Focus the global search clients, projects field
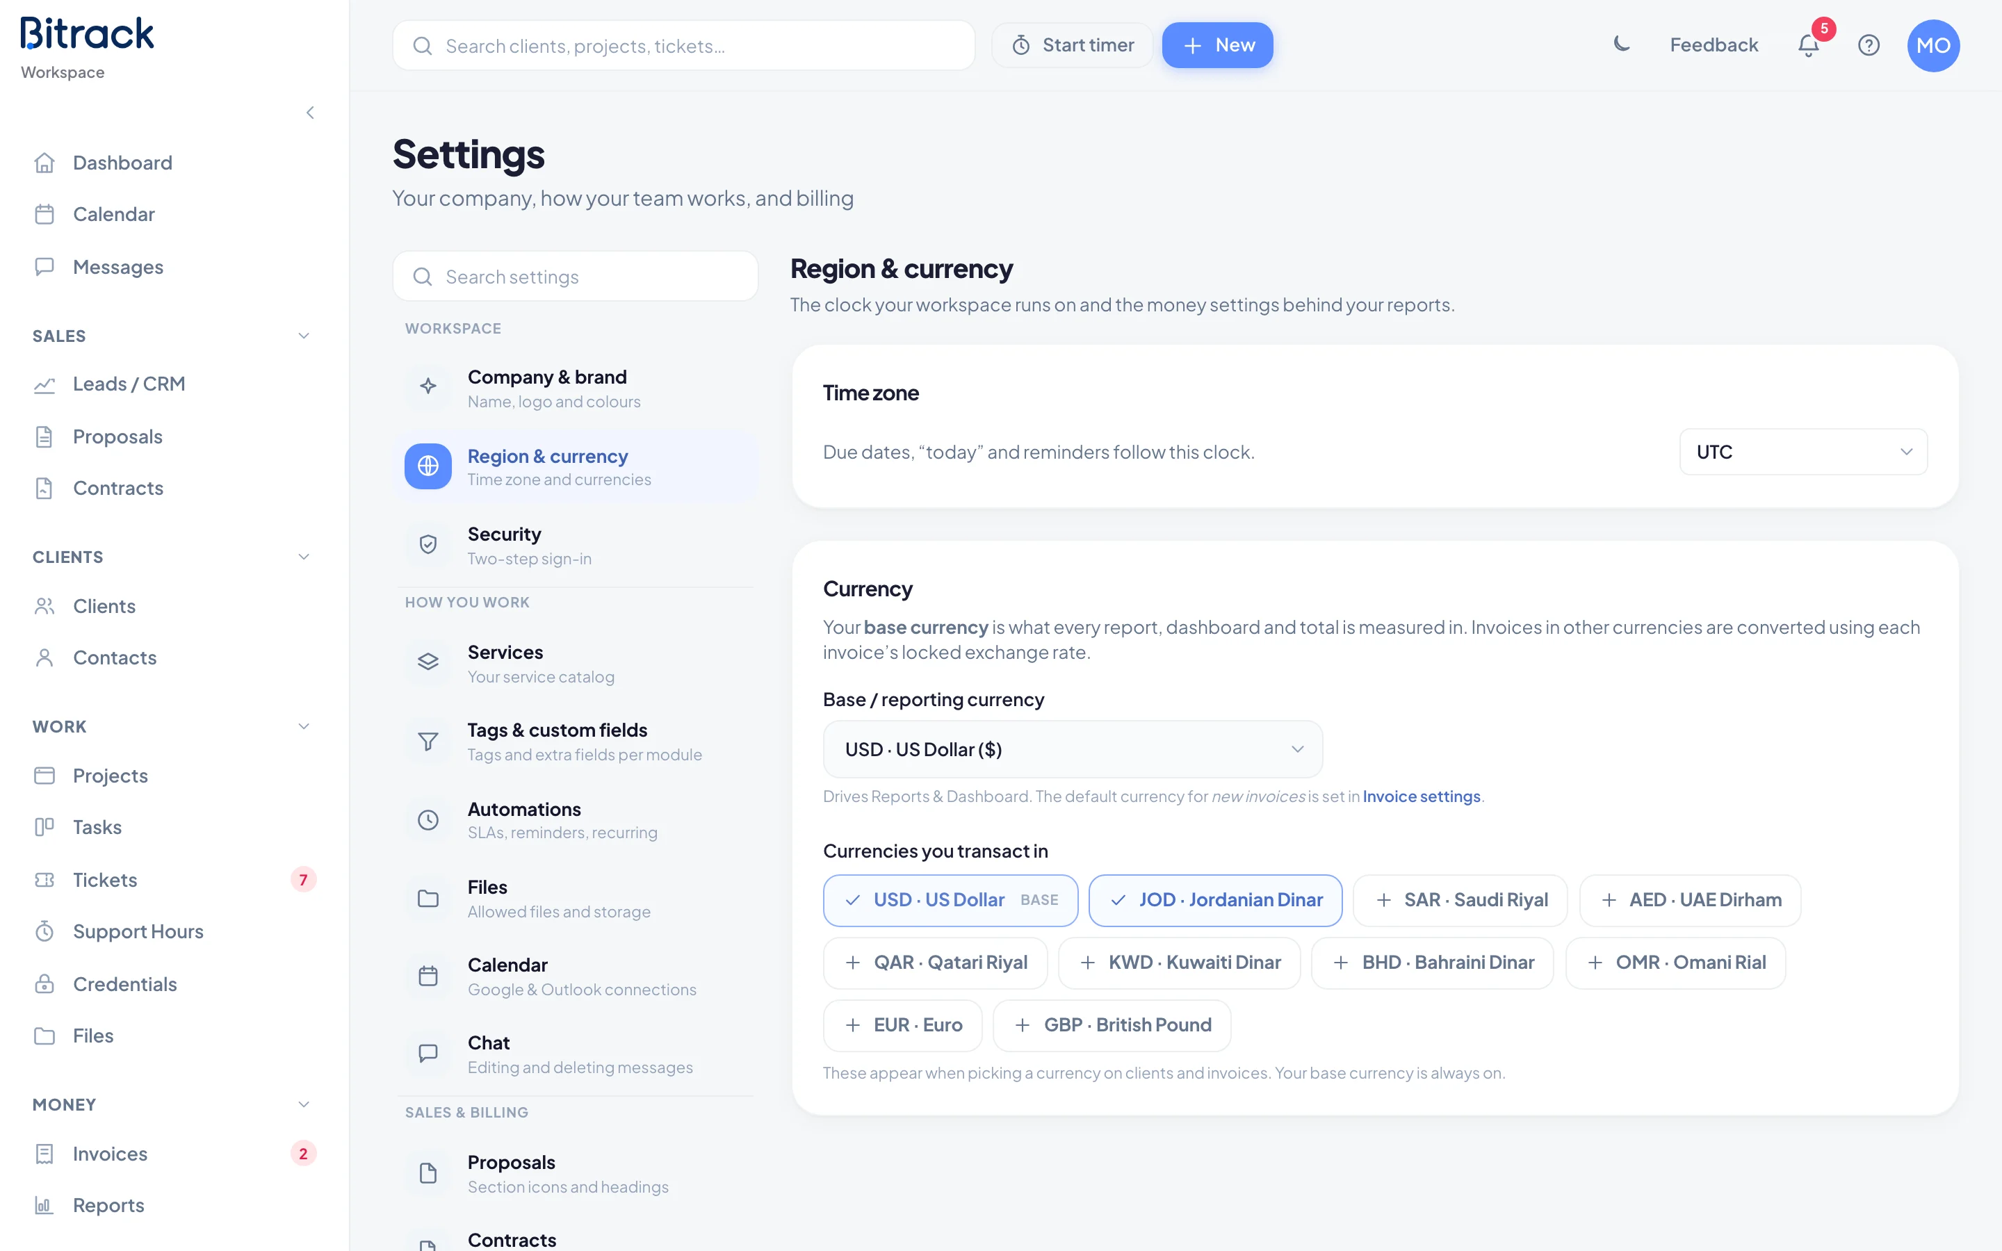This screenshot has height=1251, width=2002. click(684, 45)
